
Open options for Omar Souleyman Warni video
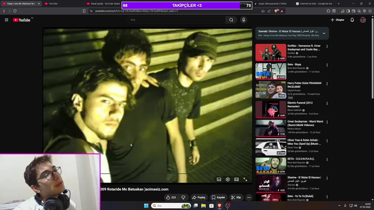coord(327,122)
